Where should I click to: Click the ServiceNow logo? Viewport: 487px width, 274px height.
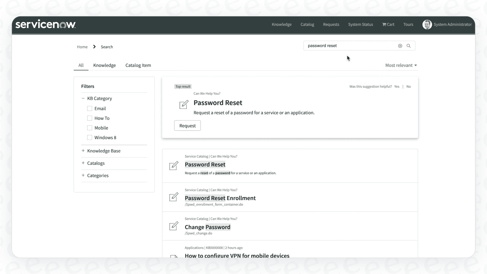tap(45, 24)
